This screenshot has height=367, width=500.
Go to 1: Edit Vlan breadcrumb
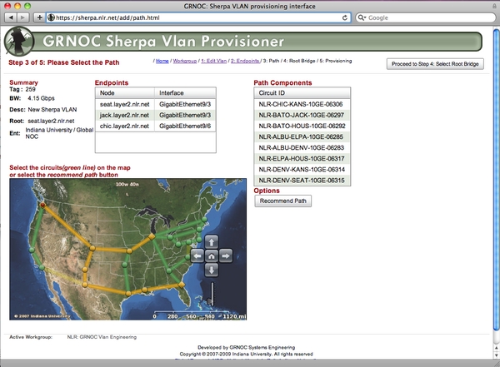tap(213, 61)
